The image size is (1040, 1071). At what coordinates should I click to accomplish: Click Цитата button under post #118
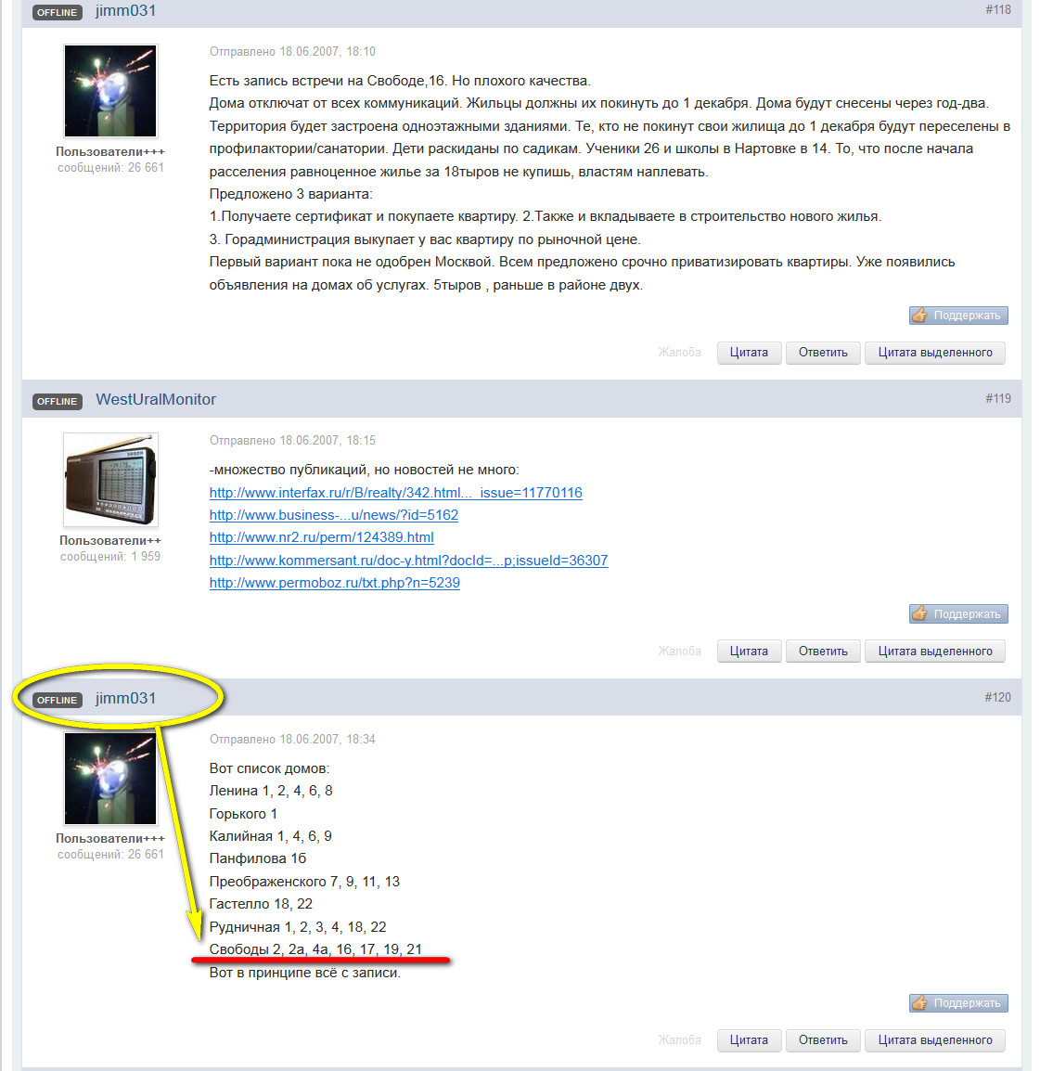(749, 353)
